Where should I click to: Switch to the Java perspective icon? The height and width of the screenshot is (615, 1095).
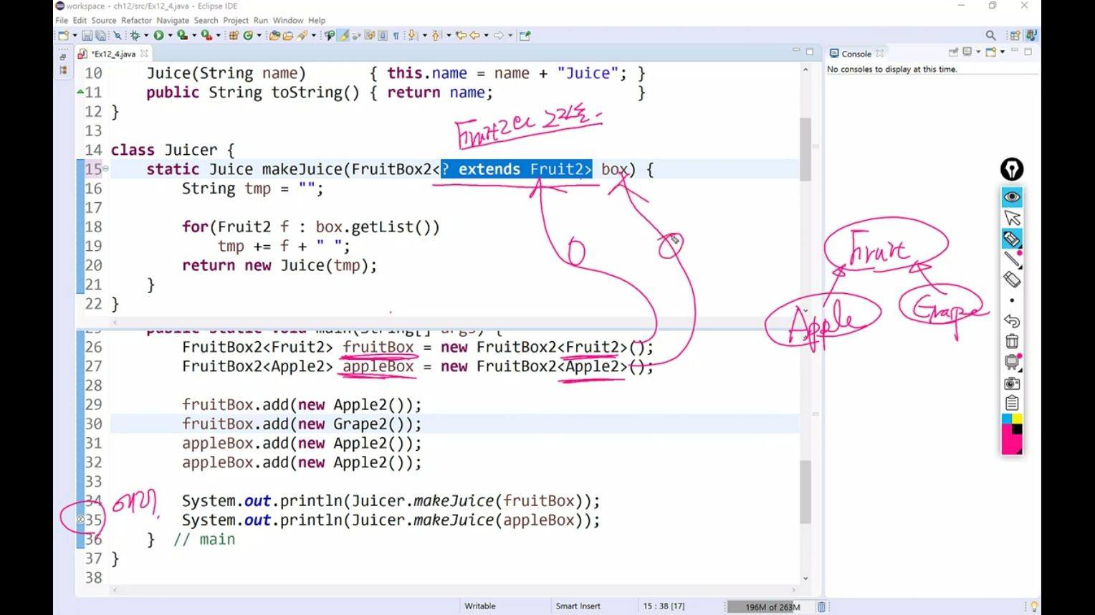tap(1031, 35)
